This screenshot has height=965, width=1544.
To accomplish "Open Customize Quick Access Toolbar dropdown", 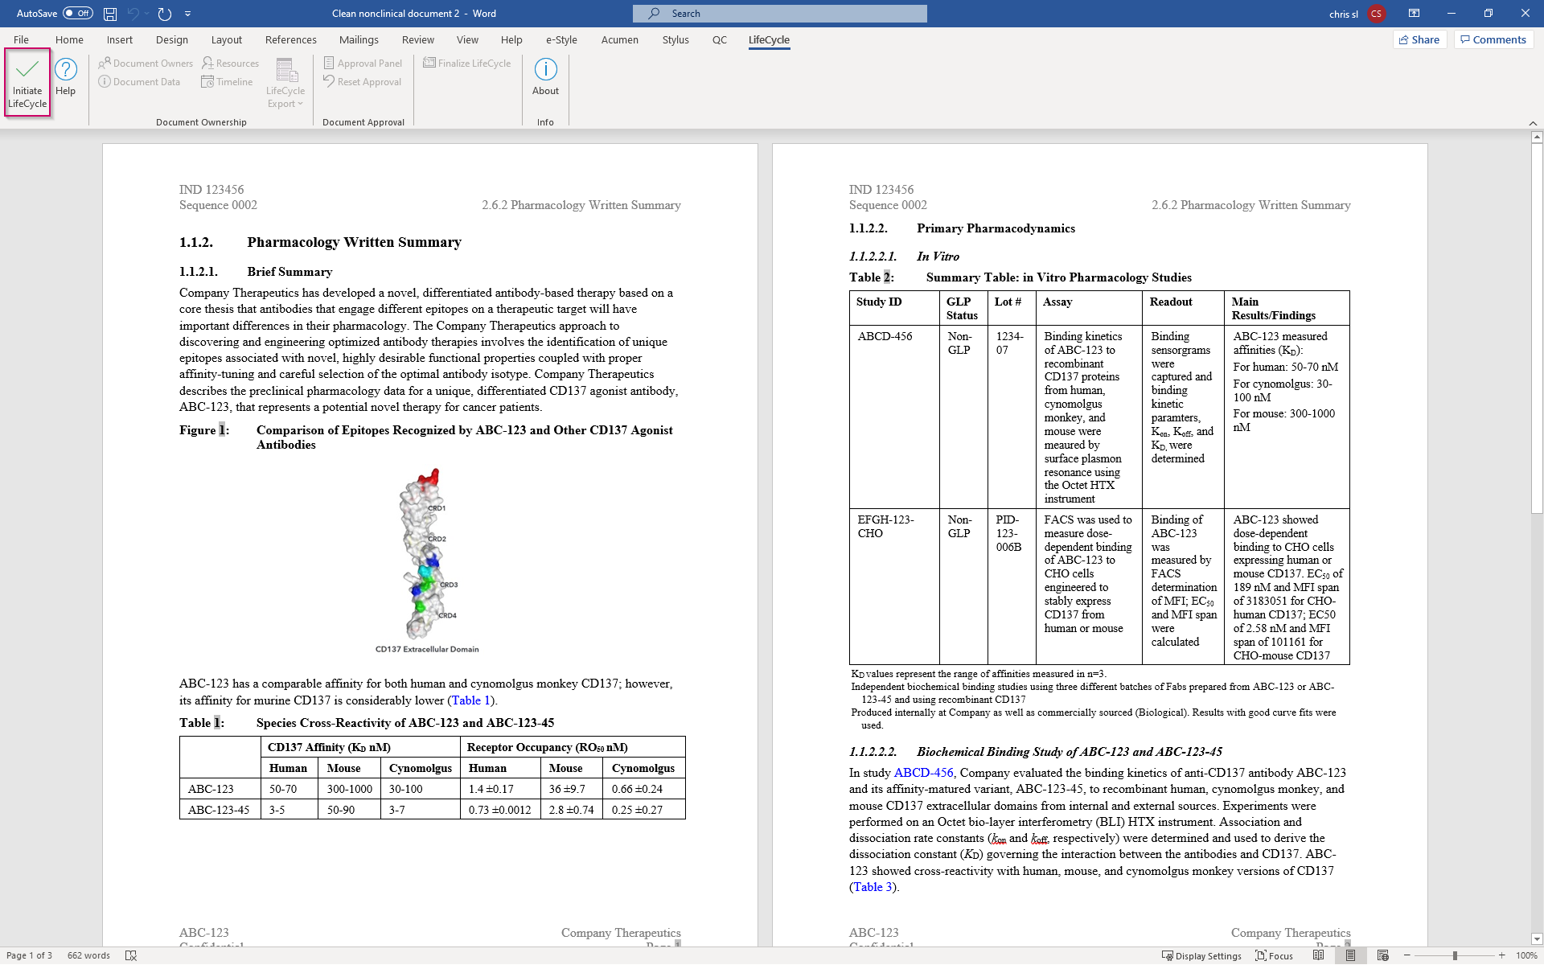I will click(187, 14).
